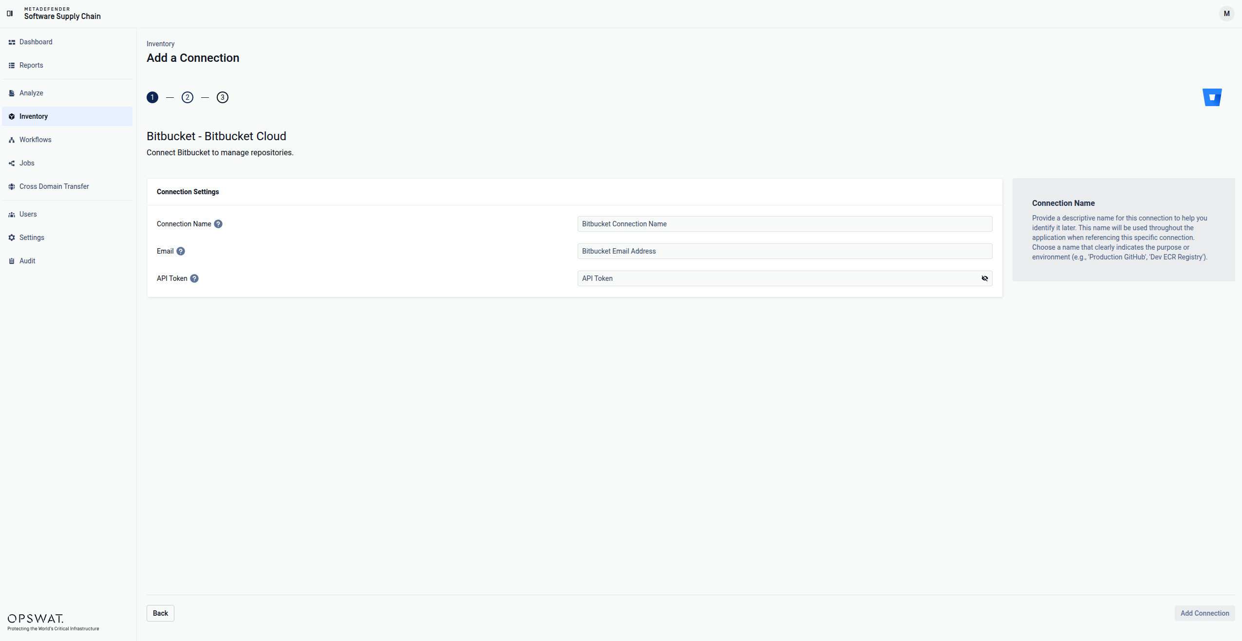1242x641 pixels.
Task: Click the Bitbucket logo icon
Action: pyautogui.click(x=1212, y=97)
